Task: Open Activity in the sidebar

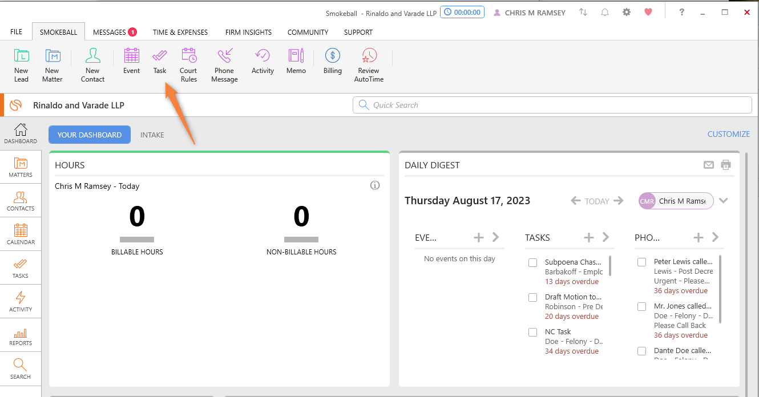Action: (x=21, y=302)
